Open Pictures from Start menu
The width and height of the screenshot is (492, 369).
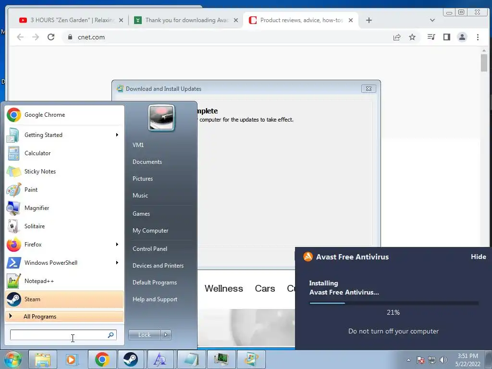pyautogui.click(x=143, y=179)
